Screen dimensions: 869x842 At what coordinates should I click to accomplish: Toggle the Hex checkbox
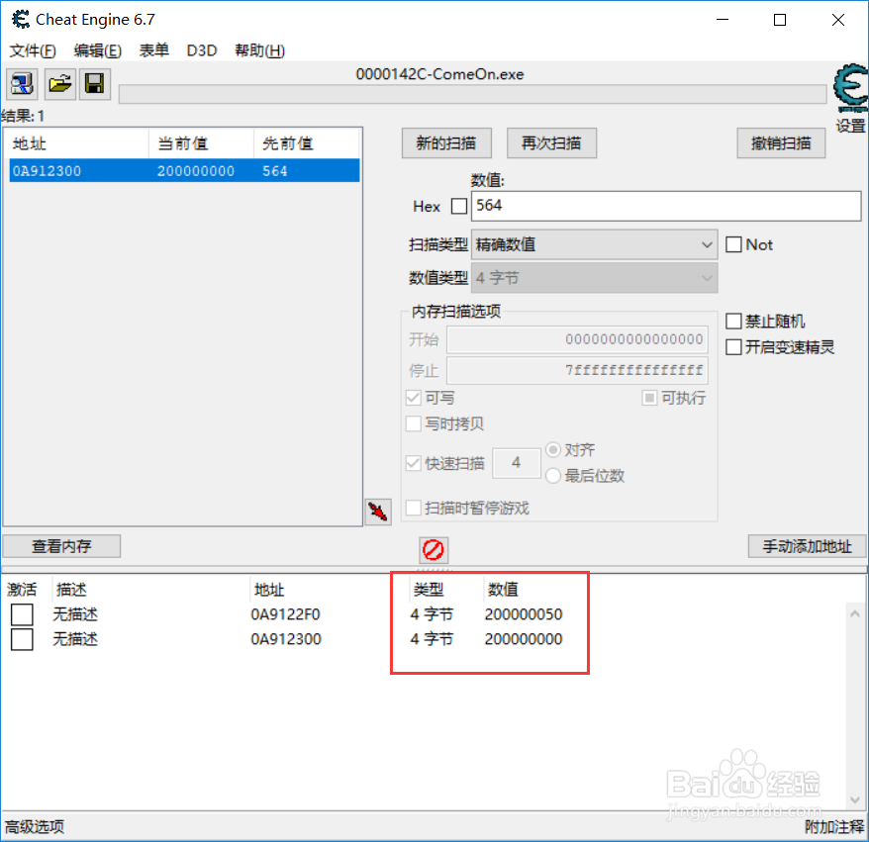459,206
